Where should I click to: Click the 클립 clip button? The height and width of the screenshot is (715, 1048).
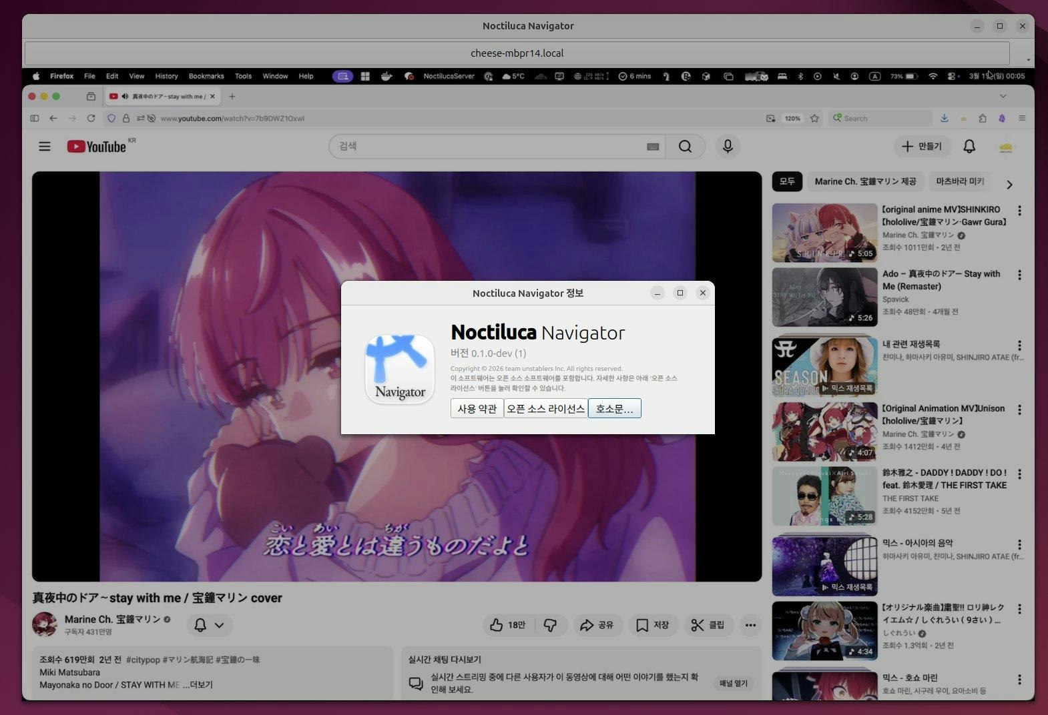[x=708, y=625]
